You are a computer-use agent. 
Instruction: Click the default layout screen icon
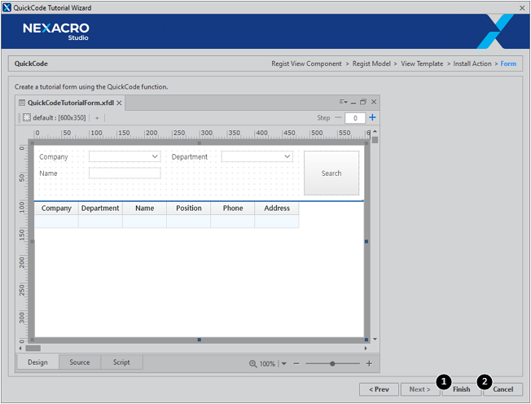coord(26,118)
